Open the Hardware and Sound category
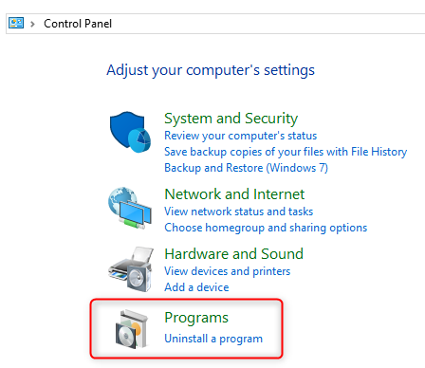425x368 pixels. [233, 254]
